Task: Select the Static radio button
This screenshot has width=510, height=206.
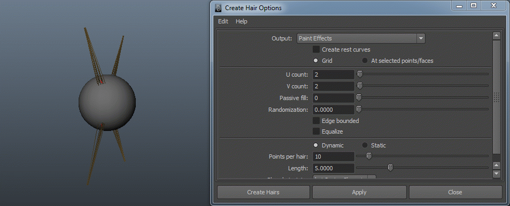Action: (x=365, y=145)
